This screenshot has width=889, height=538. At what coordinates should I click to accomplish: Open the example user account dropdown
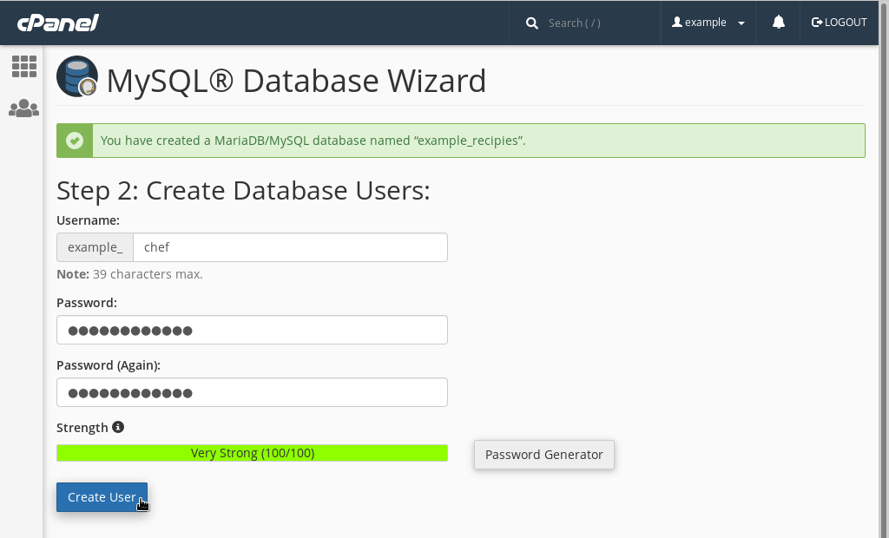tap(708, 23)
